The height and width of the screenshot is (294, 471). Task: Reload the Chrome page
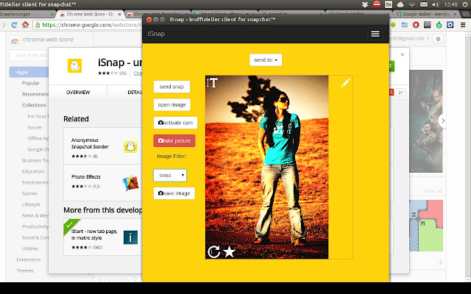click(x=14, y=25)
